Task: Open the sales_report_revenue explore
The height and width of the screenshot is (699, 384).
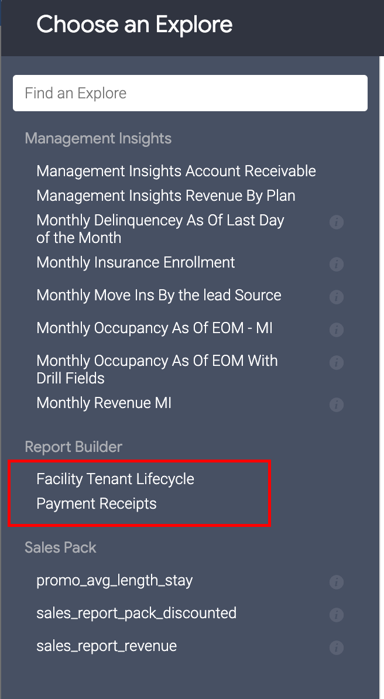Action: pyautogui.click(x=107, y=646)
